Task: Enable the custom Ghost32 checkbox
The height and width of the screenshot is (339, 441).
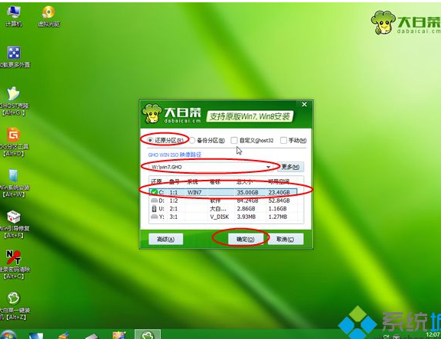Action: click(x=234, y=140)
